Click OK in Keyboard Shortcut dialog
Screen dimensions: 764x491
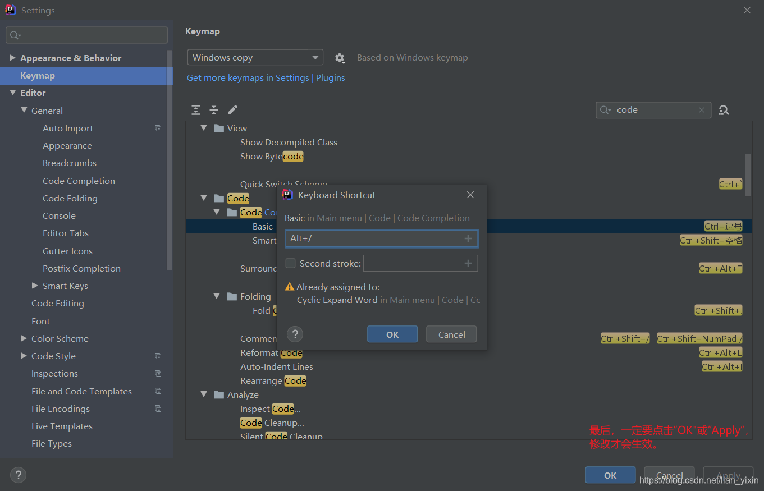[392, 334]
